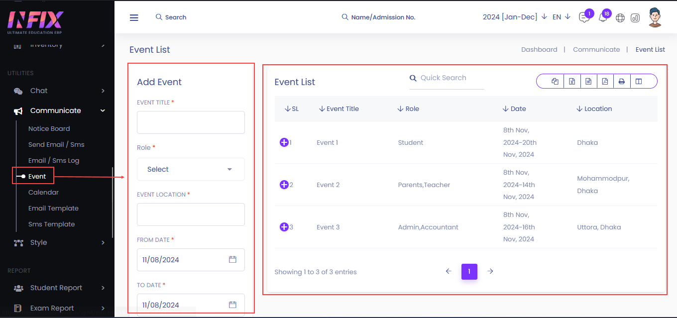Toggle the hamburger sidebar menu icon

[x=134, y=17]
